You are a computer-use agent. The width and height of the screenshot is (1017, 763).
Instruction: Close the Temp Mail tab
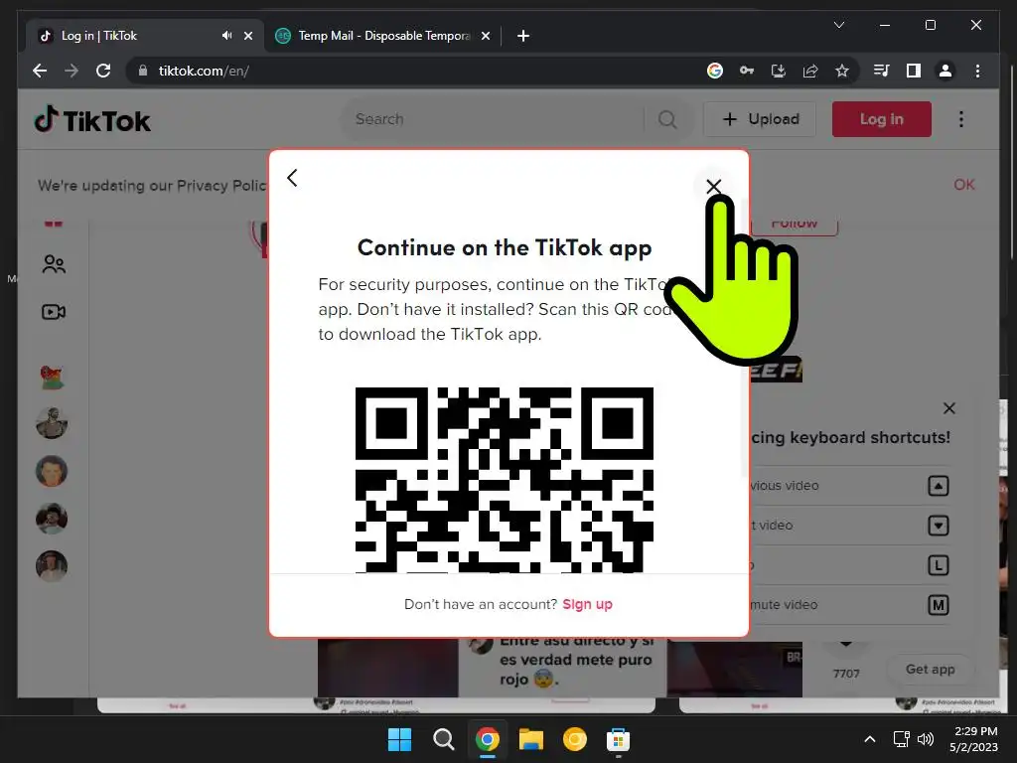tap(485, 36)
